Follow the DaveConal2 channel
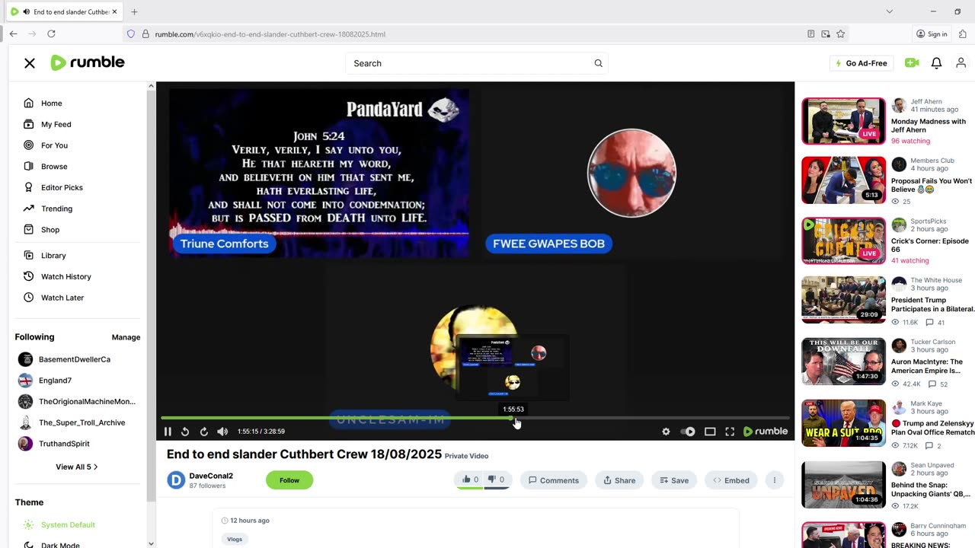 [289, 480]
